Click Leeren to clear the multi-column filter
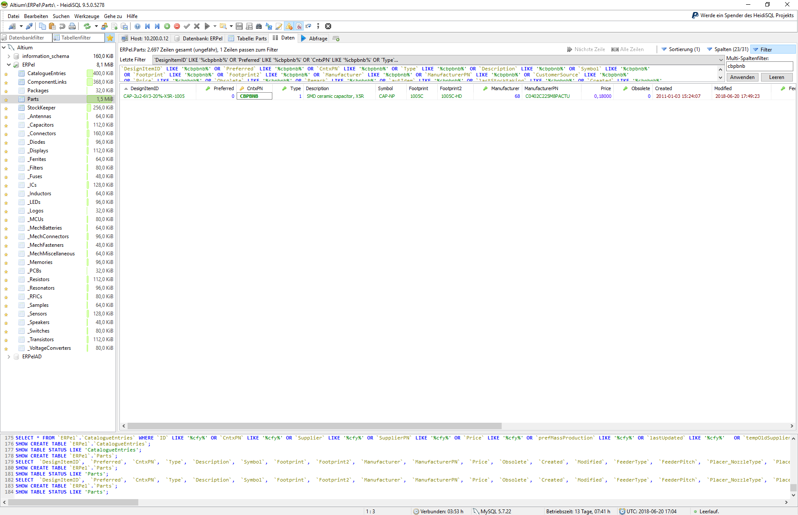798x515 pixels. pyautogui.click(x=776, y=77)
